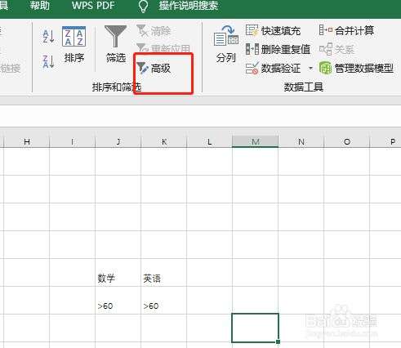Open 数据验证 data validation
Screen dimensions: 401x348
coord(273,68)
